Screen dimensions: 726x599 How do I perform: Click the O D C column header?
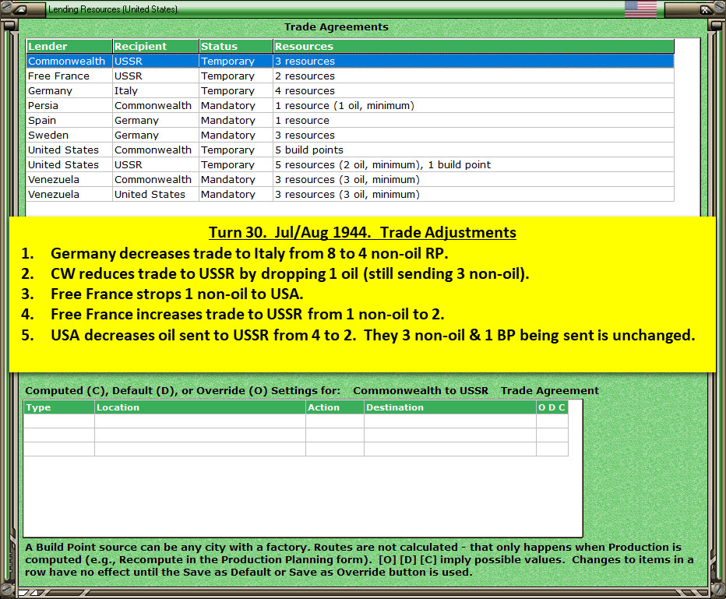pyautogui.click(x=552, y=407)
